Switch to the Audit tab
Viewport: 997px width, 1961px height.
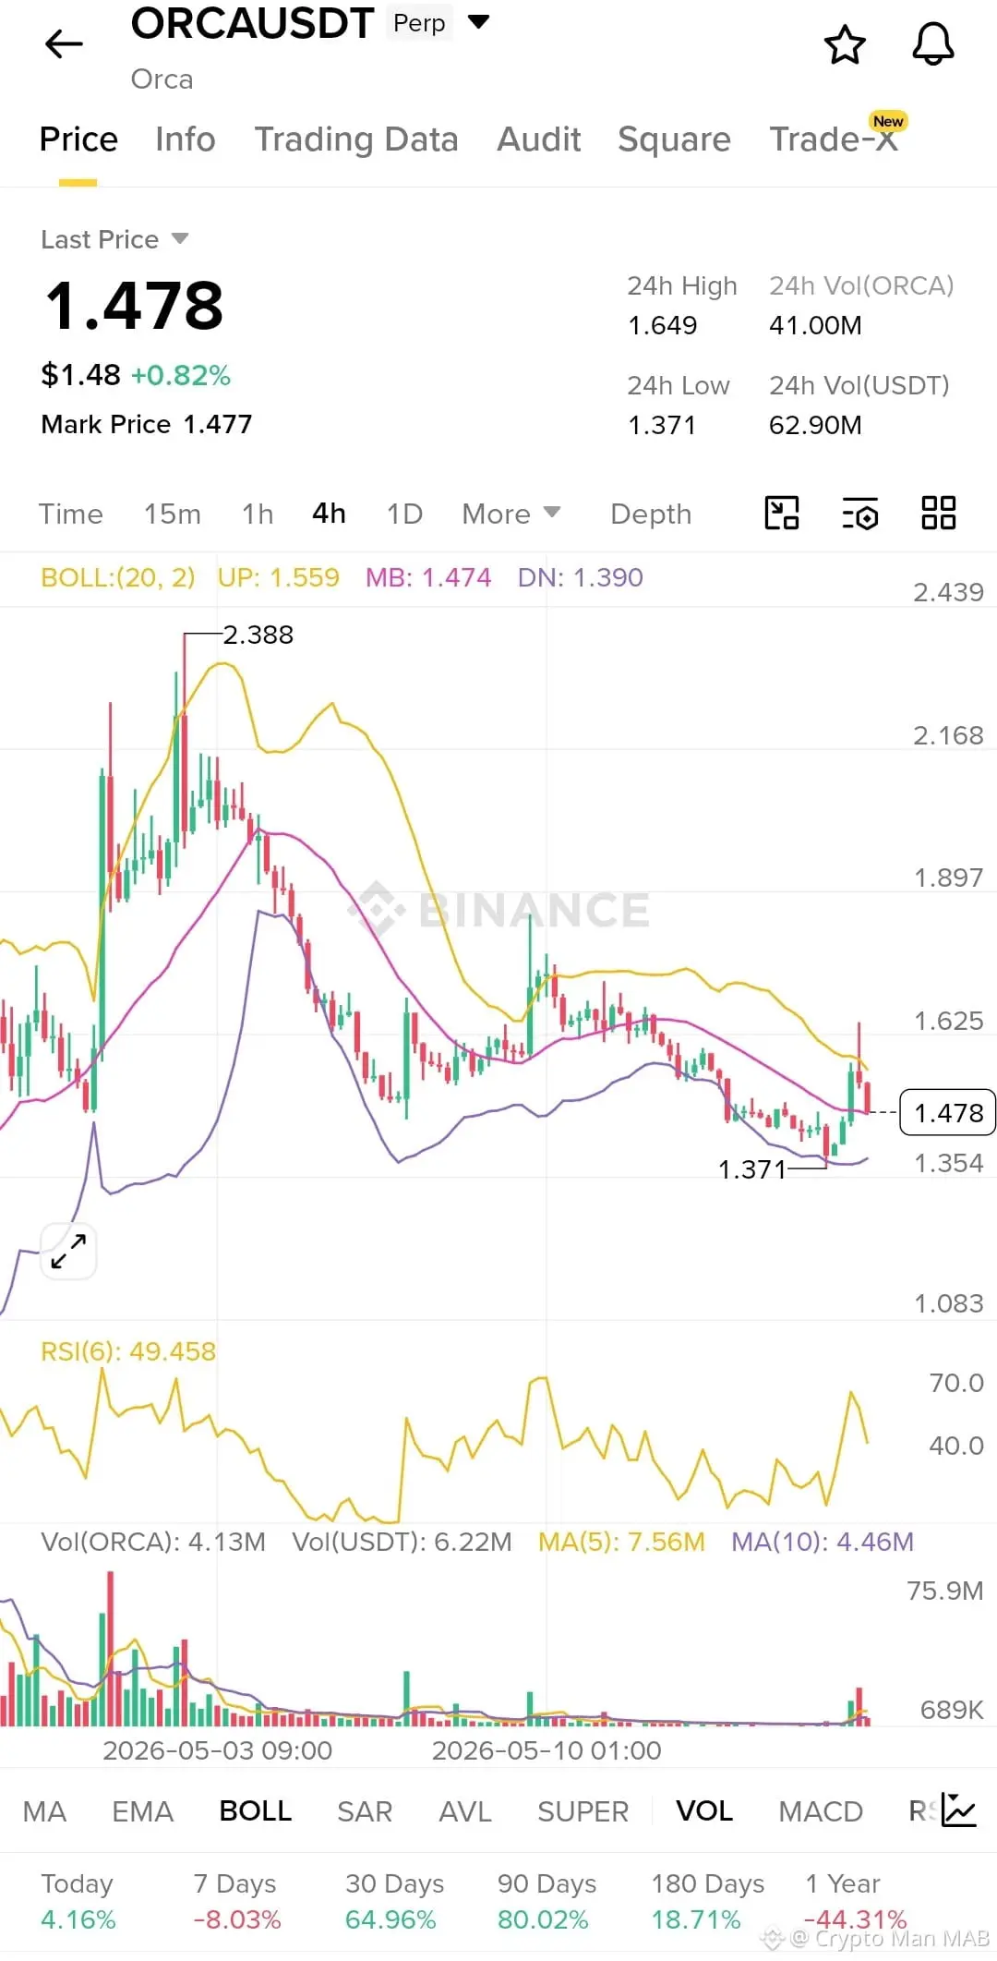[x=538, y=139]
